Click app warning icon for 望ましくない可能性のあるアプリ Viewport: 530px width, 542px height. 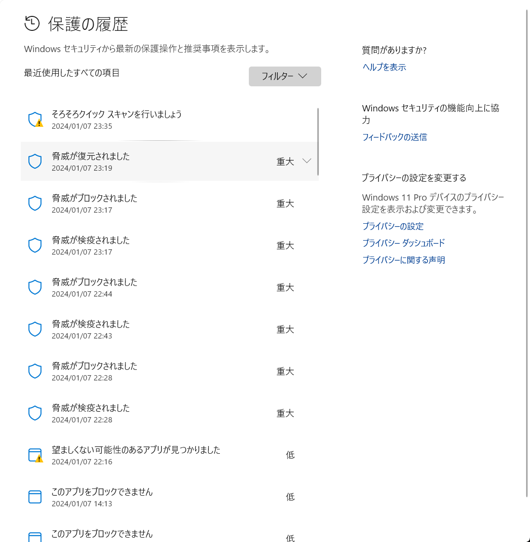tap(35, 455)
